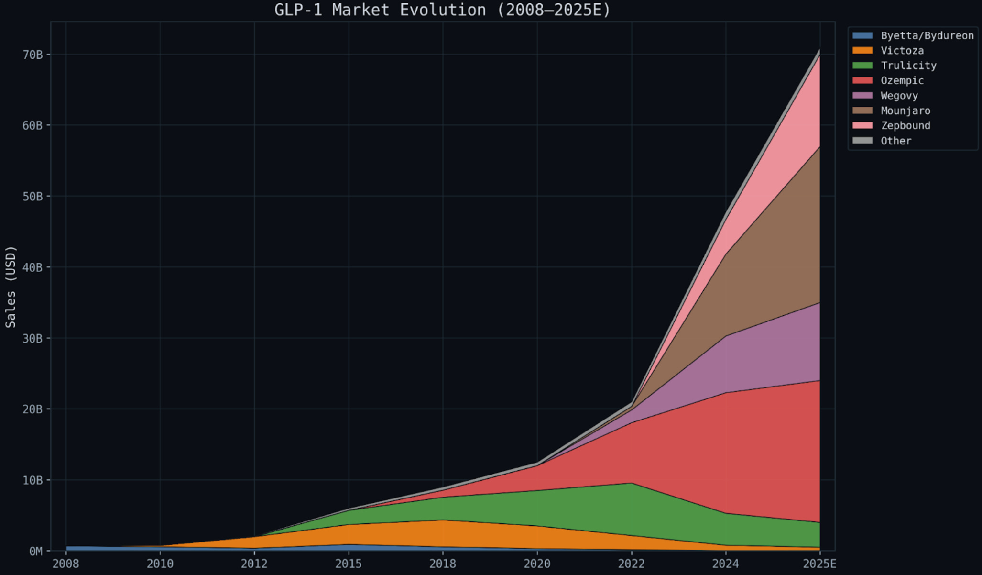The height and width of the screenshot is (575, 982).
Task: Click the chart title GLP-1 Market Evolution
Action: [442, 10]
